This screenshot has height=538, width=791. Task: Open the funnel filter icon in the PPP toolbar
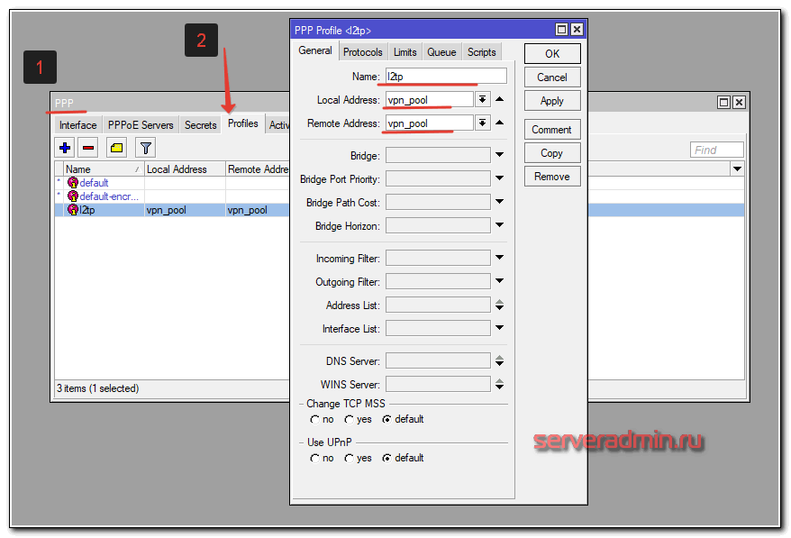coord(146,148)
